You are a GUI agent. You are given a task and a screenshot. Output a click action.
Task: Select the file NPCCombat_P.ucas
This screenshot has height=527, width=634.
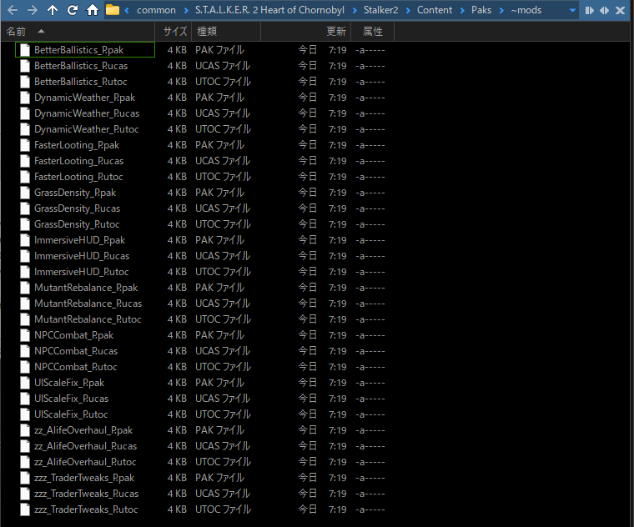pos(76,351)
